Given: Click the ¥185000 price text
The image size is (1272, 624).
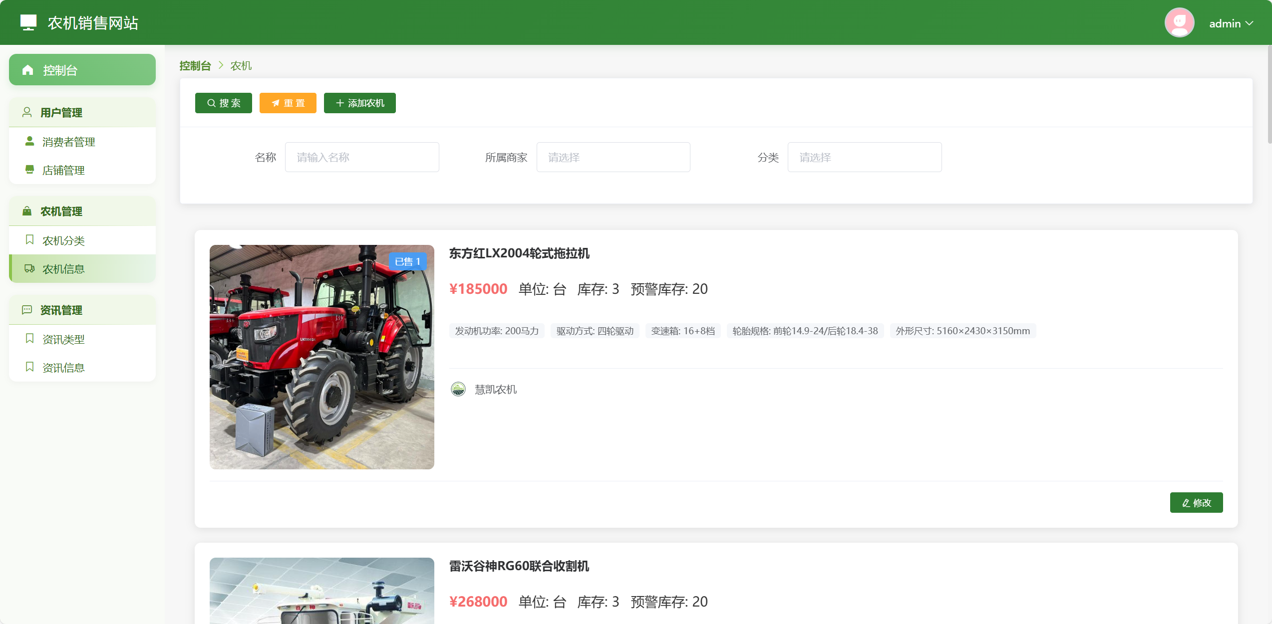Looking at the screenshot, I should click(478, 289).
